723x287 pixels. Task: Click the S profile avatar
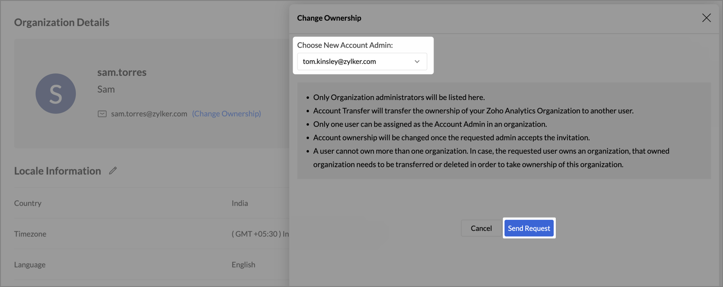[x=55, y=94]
